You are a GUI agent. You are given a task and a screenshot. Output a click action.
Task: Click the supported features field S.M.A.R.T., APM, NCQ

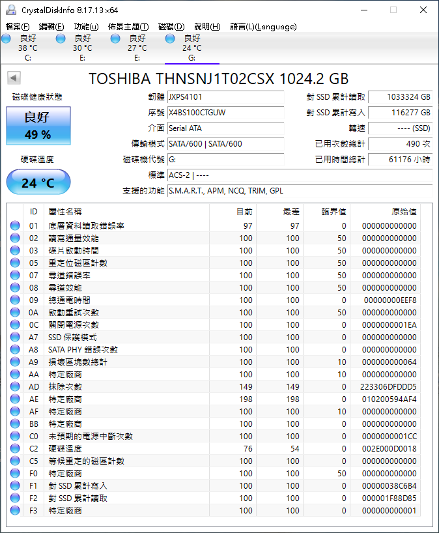click(x=300, y=191)
